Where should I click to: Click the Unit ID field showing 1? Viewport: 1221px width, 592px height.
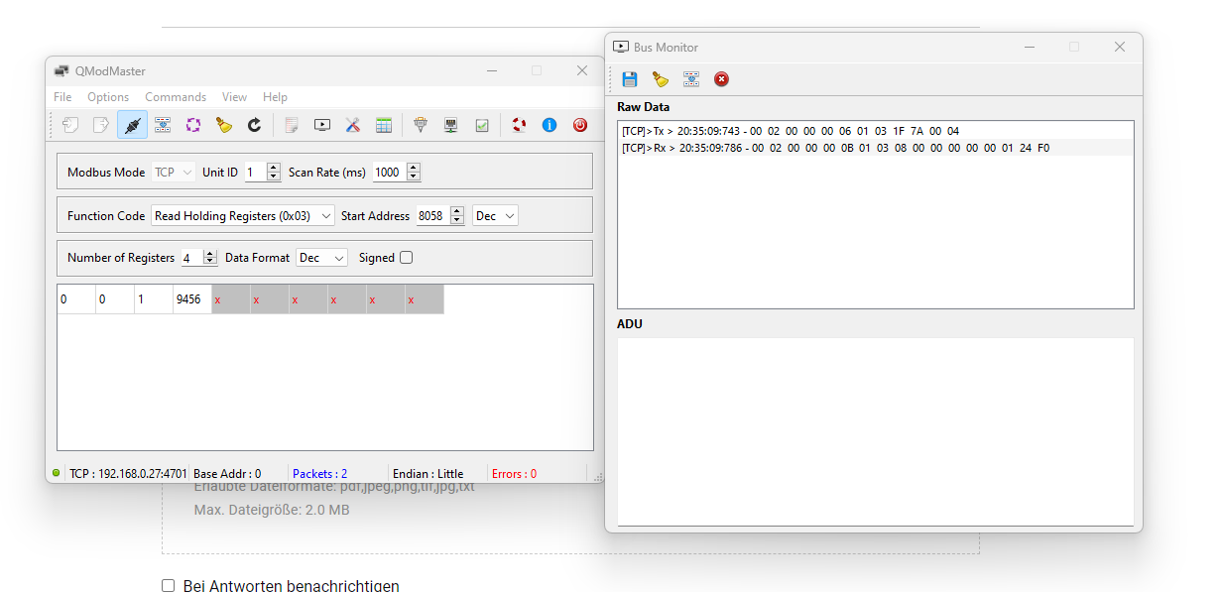[255, 173]
